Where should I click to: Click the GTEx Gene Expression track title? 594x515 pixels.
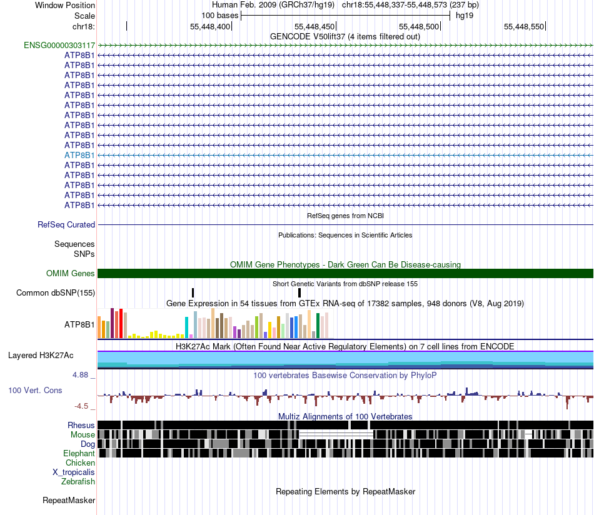[345, 304]
